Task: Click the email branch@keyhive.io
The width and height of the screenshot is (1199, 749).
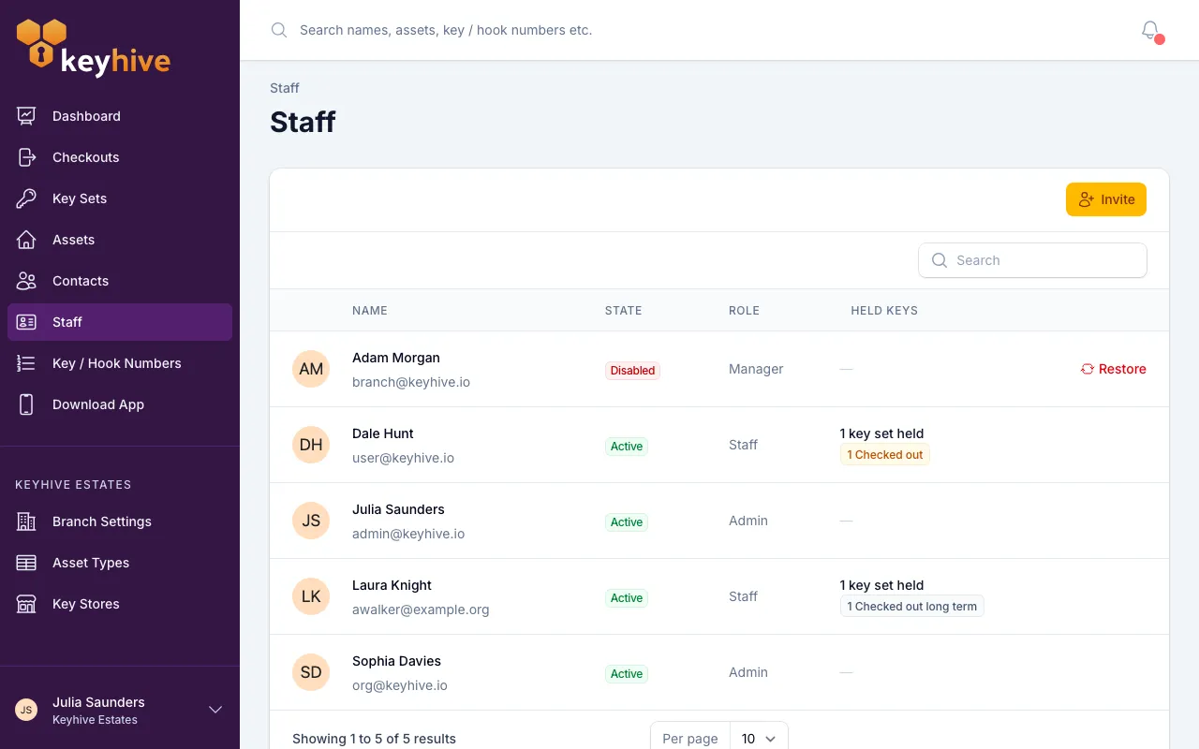Action: 411,382
